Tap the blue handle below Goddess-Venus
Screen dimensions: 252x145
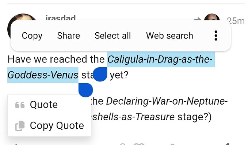pos(86,90)
